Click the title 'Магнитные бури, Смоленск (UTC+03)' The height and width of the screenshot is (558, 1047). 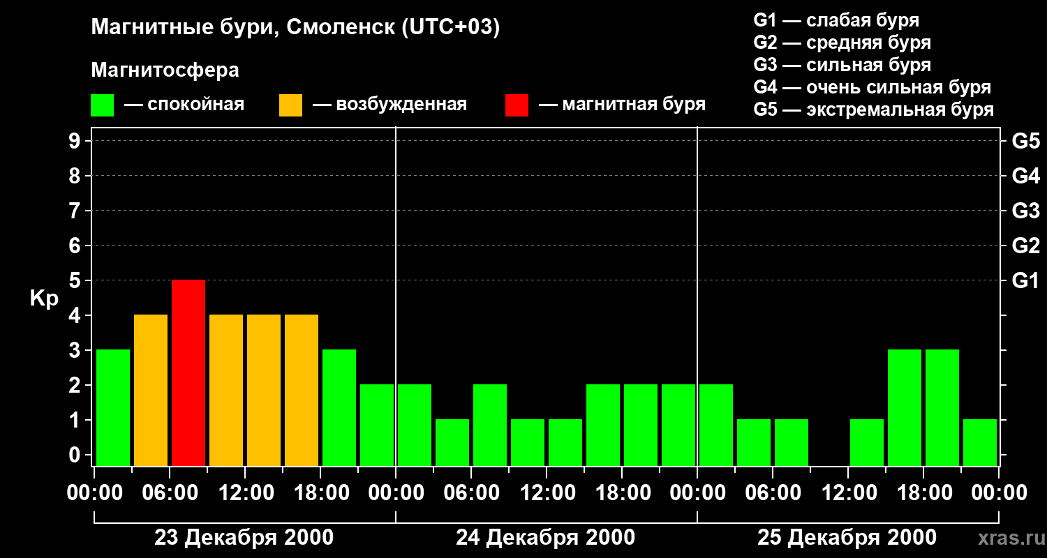click(295, 28)
